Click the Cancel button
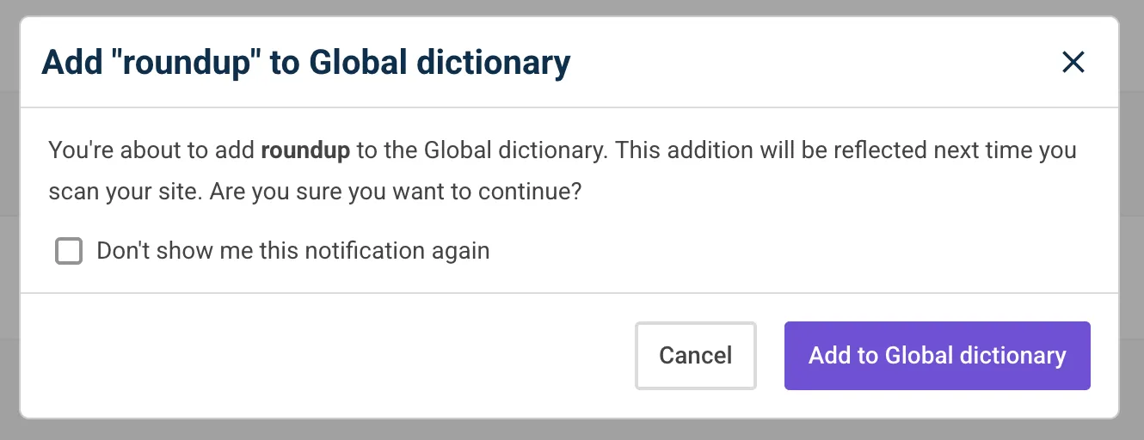This screenshot has width=1144, height=440. coord(695,356)
